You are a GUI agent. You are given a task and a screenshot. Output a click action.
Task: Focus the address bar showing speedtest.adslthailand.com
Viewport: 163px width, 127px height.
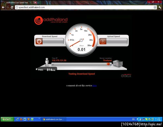[x=86, y=7]
